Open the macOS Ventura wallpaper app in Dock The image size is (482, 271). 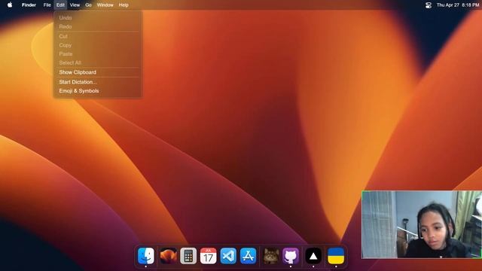[x=169, y=256]
